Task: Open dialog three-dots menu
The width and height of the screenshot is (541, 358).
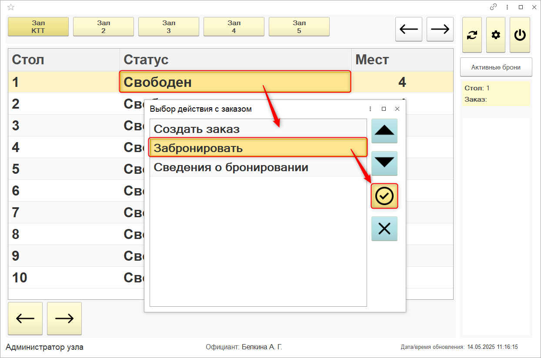Action: 370,109
